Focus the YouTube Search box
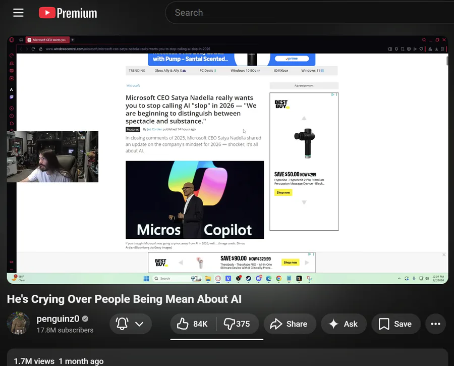Screen dimensions: 454x366 310,13
